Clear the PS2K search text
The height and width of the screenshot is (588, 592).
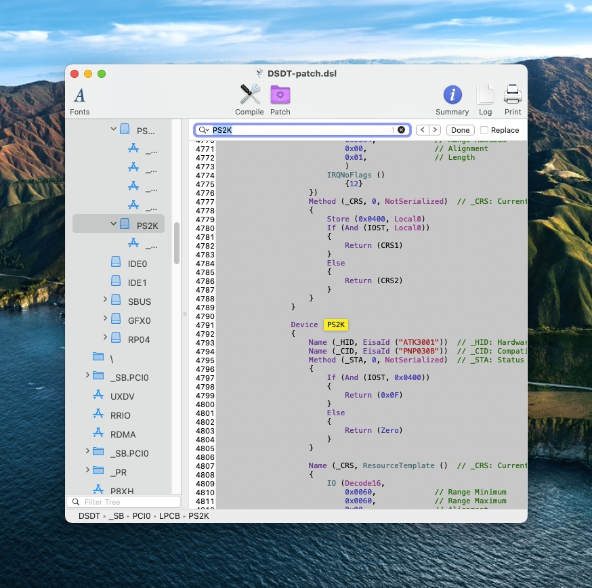coord(401,130)
